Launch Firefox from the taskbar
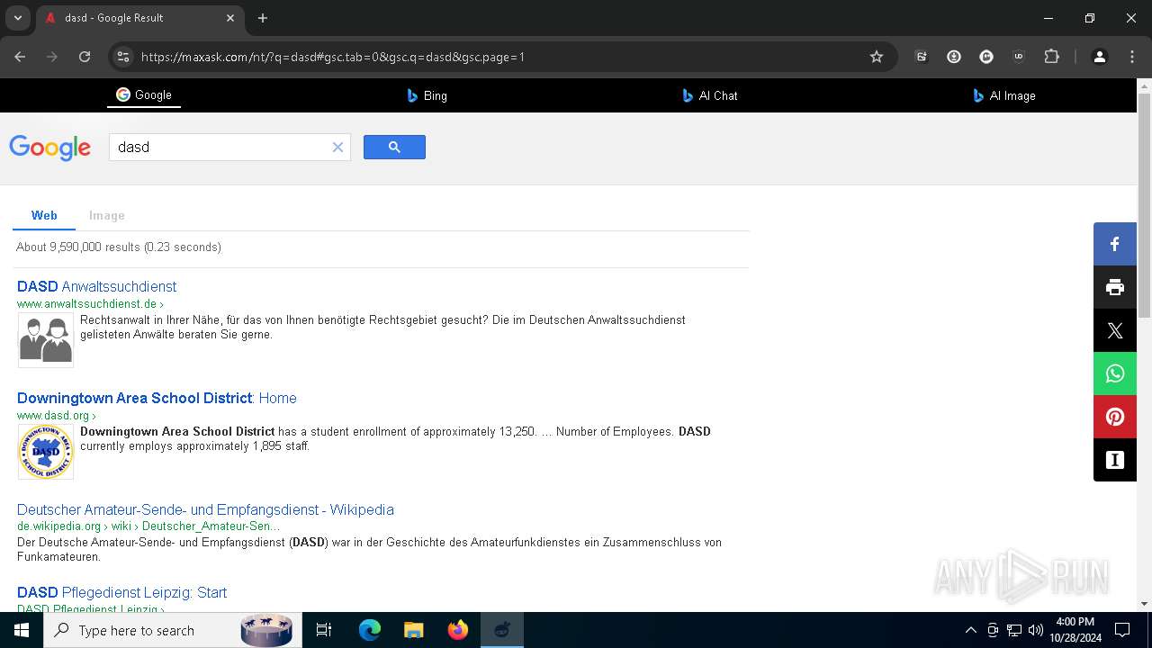Screen dimensions: 1152x648 click(458, 630)
